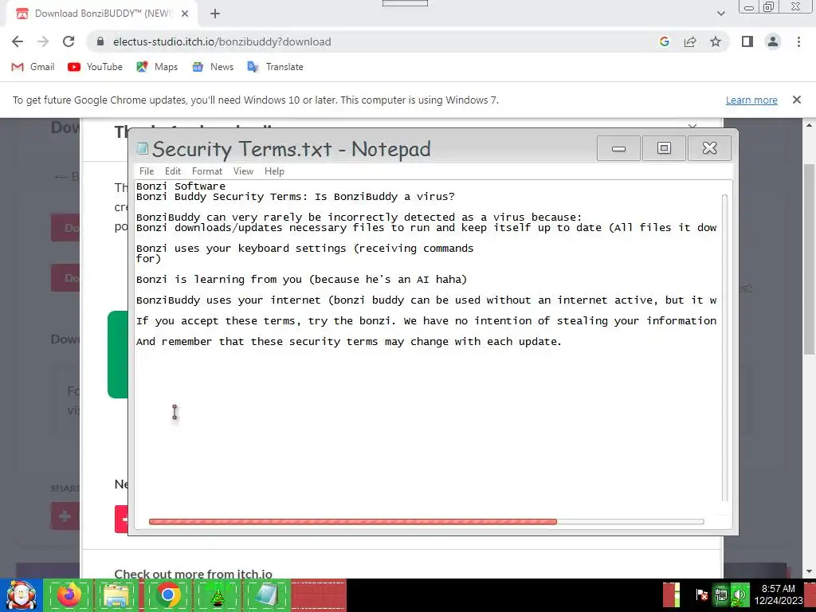Minimize the Security Terms Notepad window
Screen dimensions: 816x612
coord(618,148)
